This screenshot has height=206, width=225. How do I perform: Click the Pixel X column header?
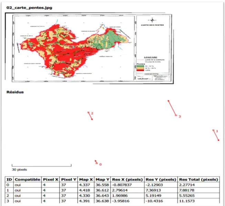pos(51,179)
